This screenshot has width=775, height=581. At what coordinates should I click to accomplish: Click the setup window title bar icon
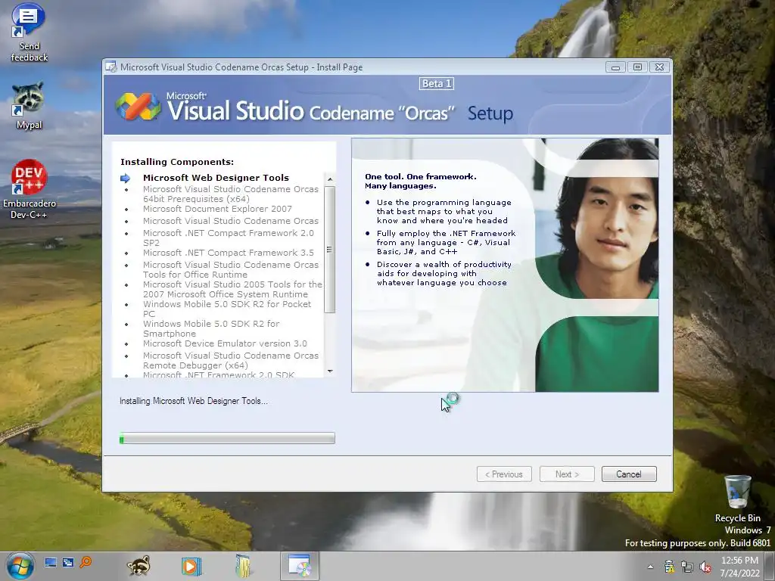click(111, 67)
